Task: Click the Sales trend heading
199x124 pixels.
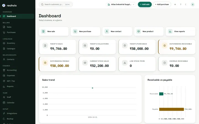Action: point(48,80)
